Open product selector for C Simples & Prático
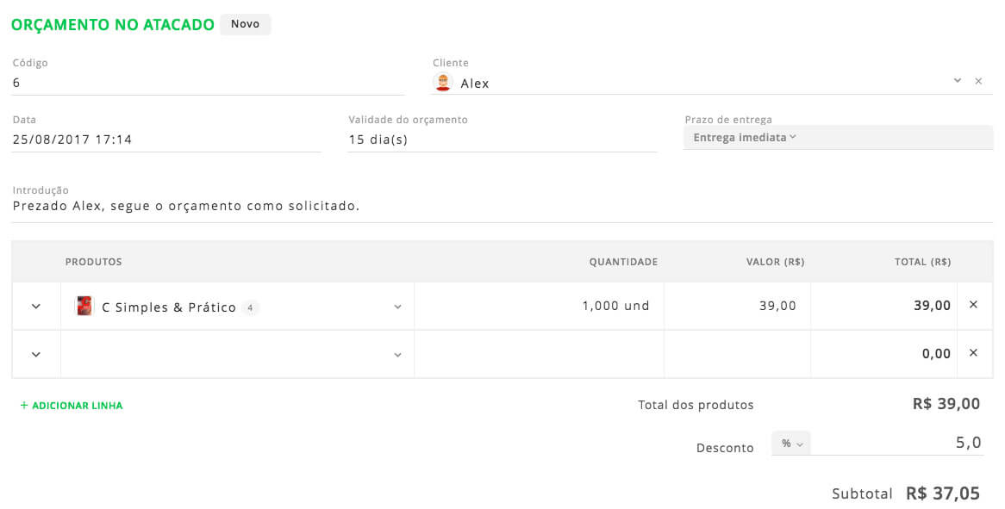1005x509 pixels. tap(397, 307)
